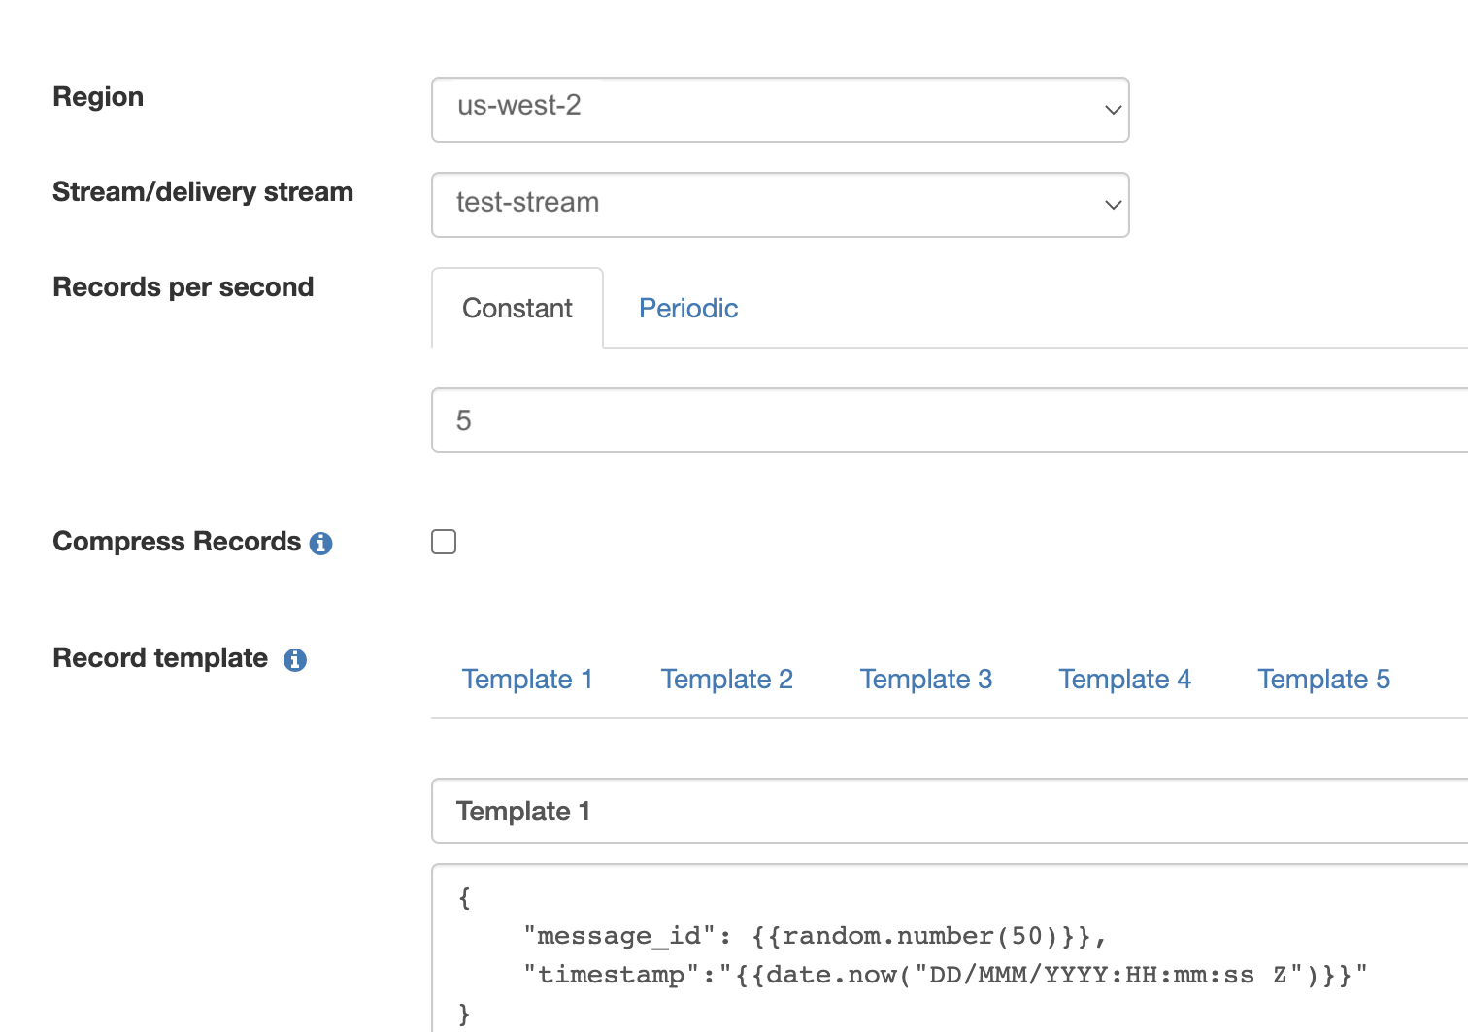Image resolution: width=1468 pixels, height=1032 pixels.
Task: Switch to the Periodic tab
Action: [x=688, y=308]
